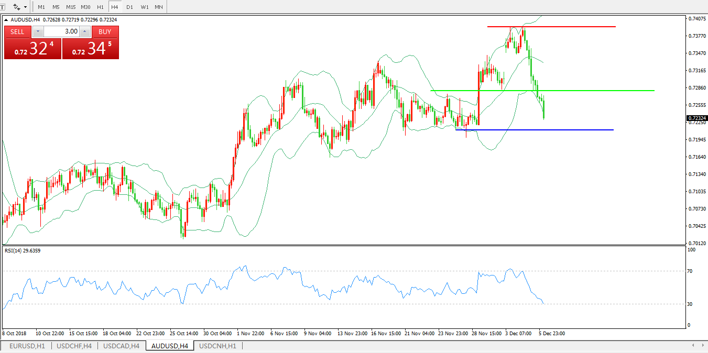Switch to USDCAD,H4 chart tab
This screenshot has width=708, height=353.
pyautogui.click(x=121, y=346)
